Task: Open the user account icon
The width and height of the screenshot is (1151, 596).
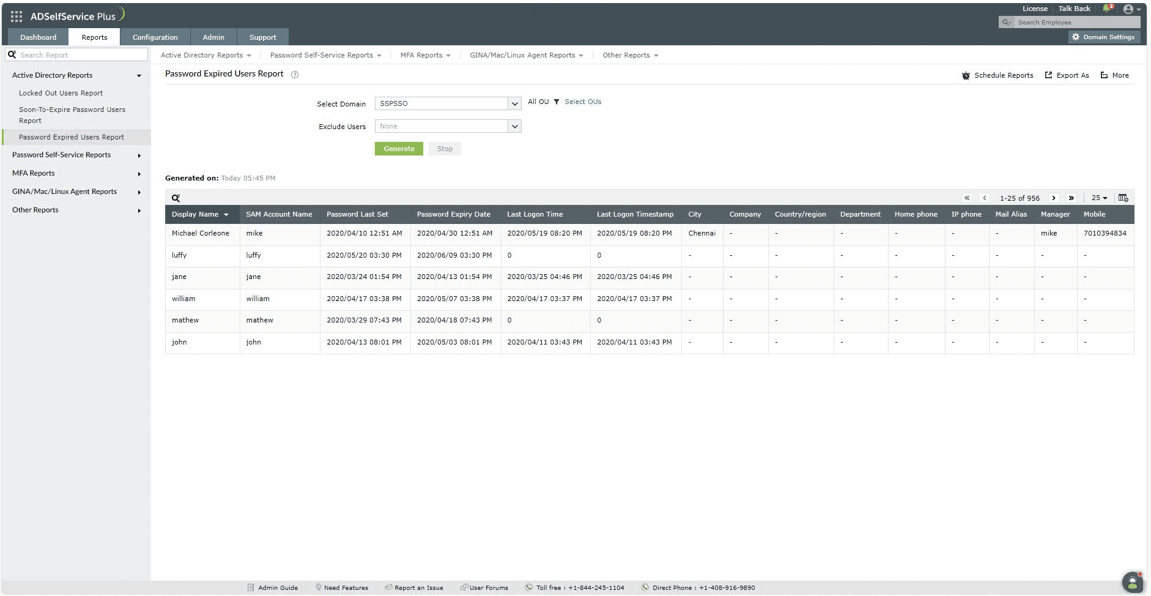Action: click(1128, 9)
